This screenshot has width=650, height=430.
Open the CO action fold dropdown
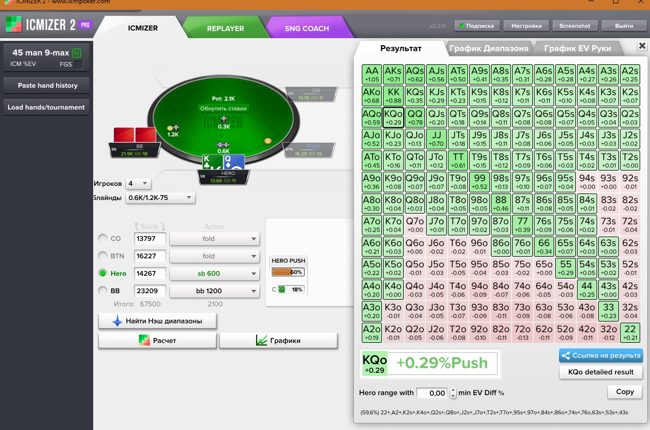(214, 239)
